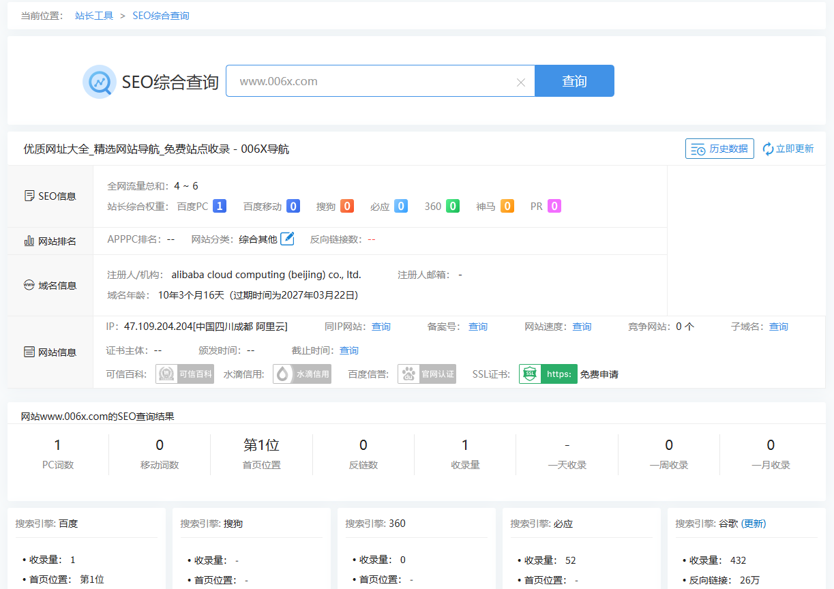Click the 谷歌 反向链接 26万 value
834x589 pixels.
(x=750, y=580)
